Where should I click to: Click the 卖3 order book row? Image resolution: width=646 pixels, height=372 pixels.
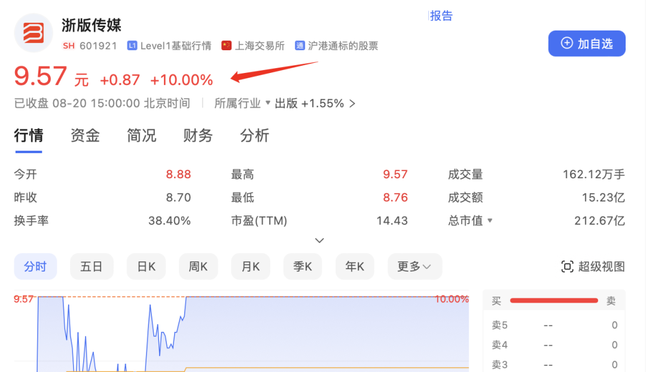[x=554, y=365]
